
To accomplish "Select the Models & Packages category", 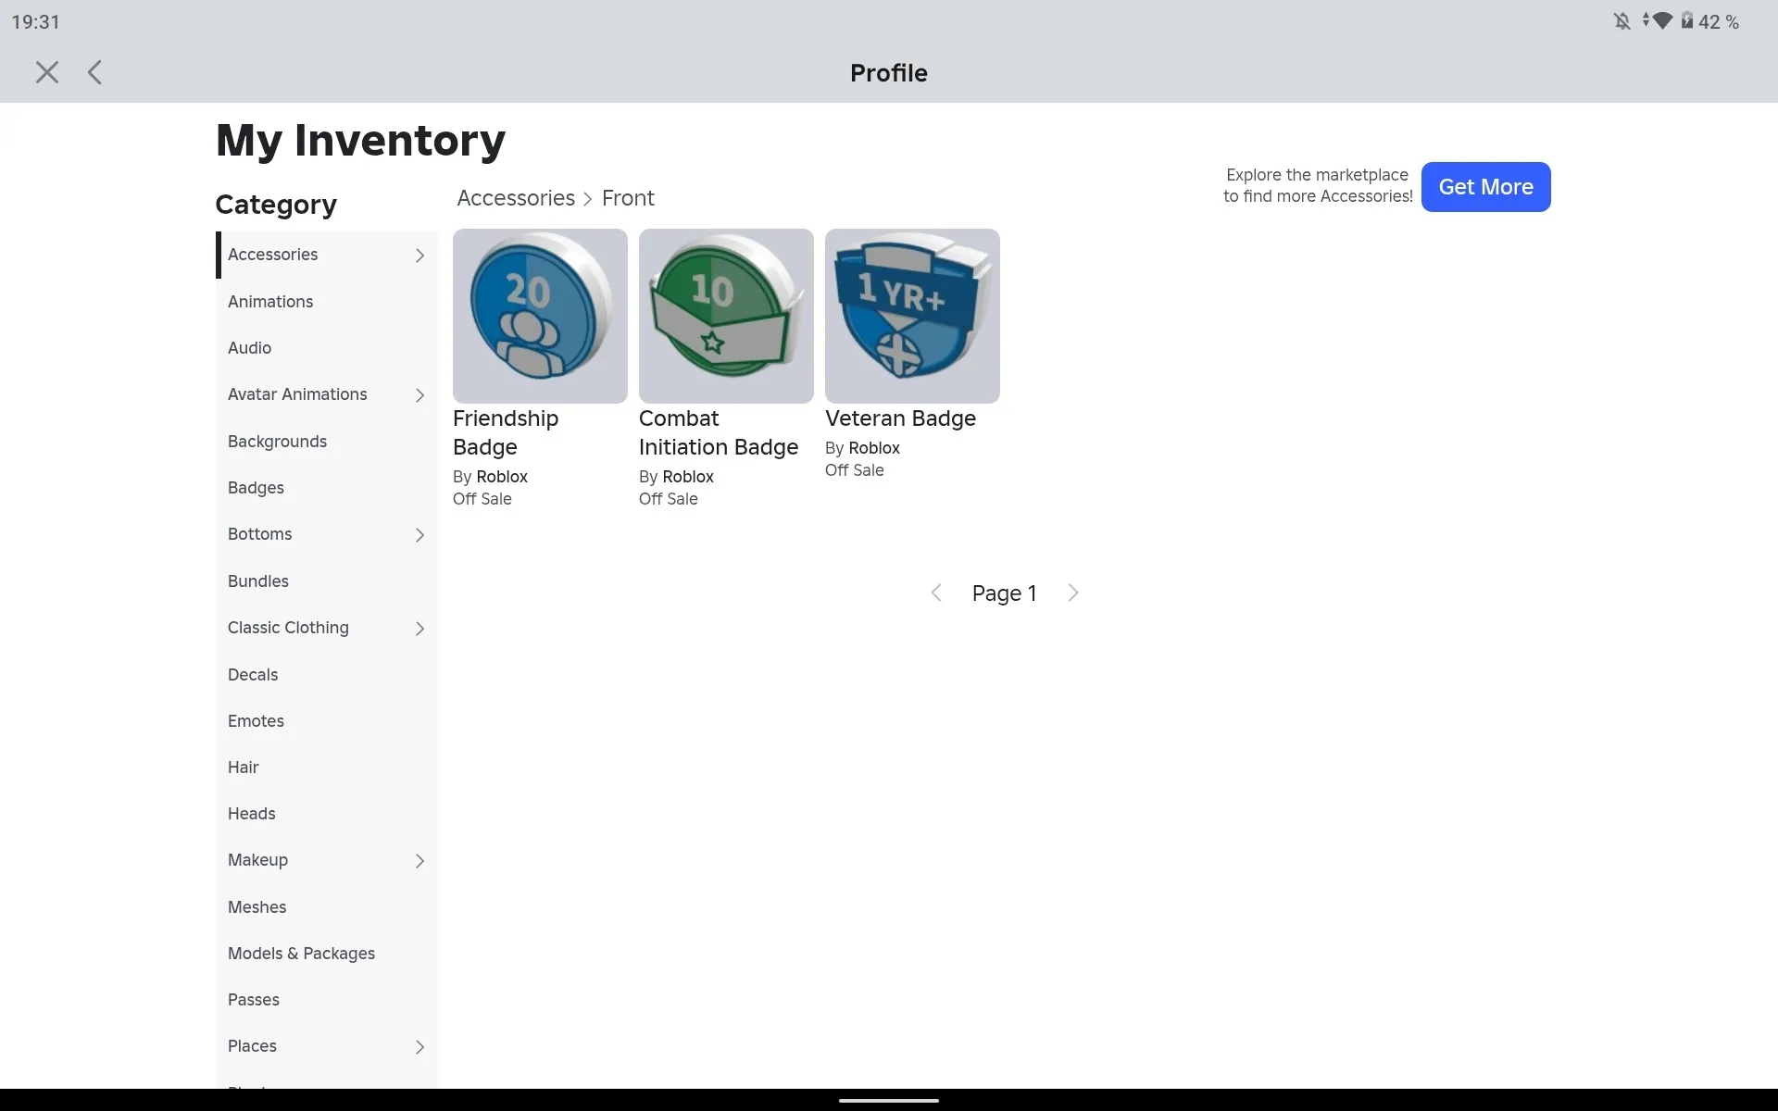I will coord(326,954).
